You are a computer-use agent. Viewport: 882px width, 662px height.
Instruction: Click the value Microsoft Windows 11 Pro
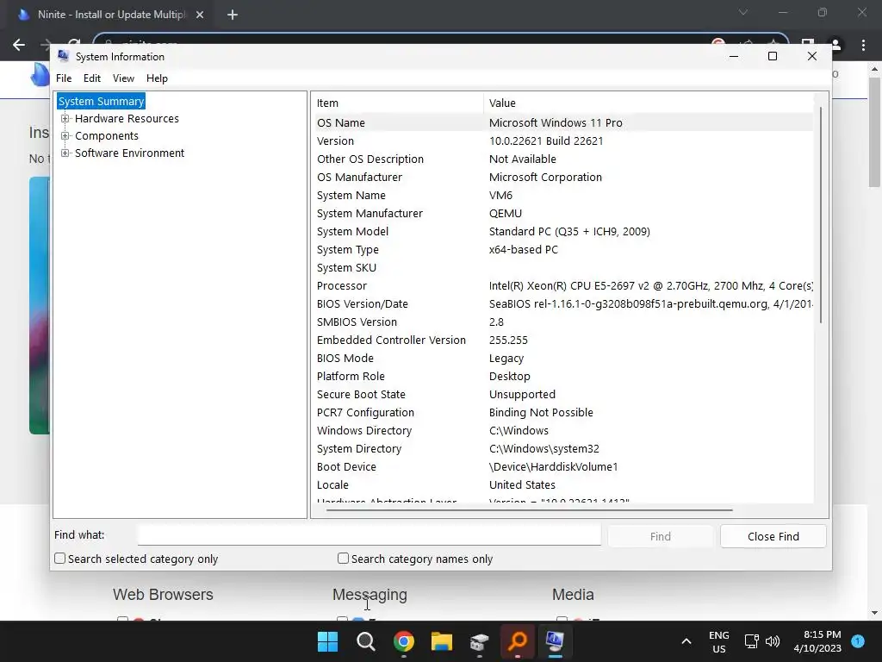(556, 122)
